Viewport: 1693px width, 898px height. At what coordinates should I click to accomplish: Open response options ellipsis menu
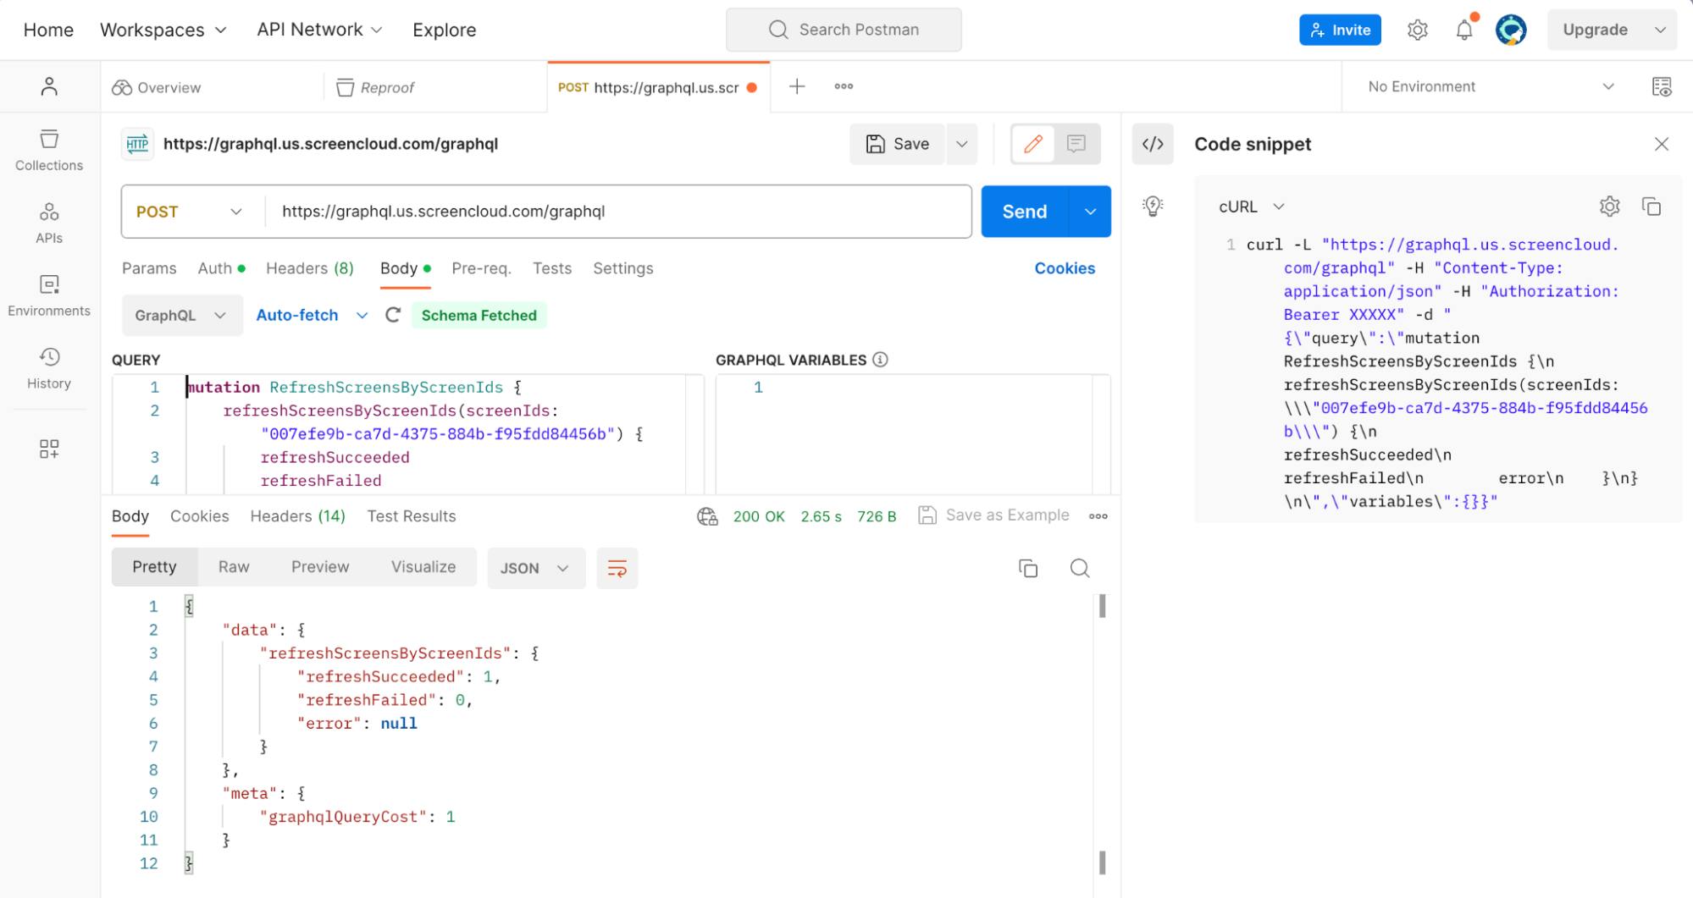pyautogui.click(x=1098, y=516)
